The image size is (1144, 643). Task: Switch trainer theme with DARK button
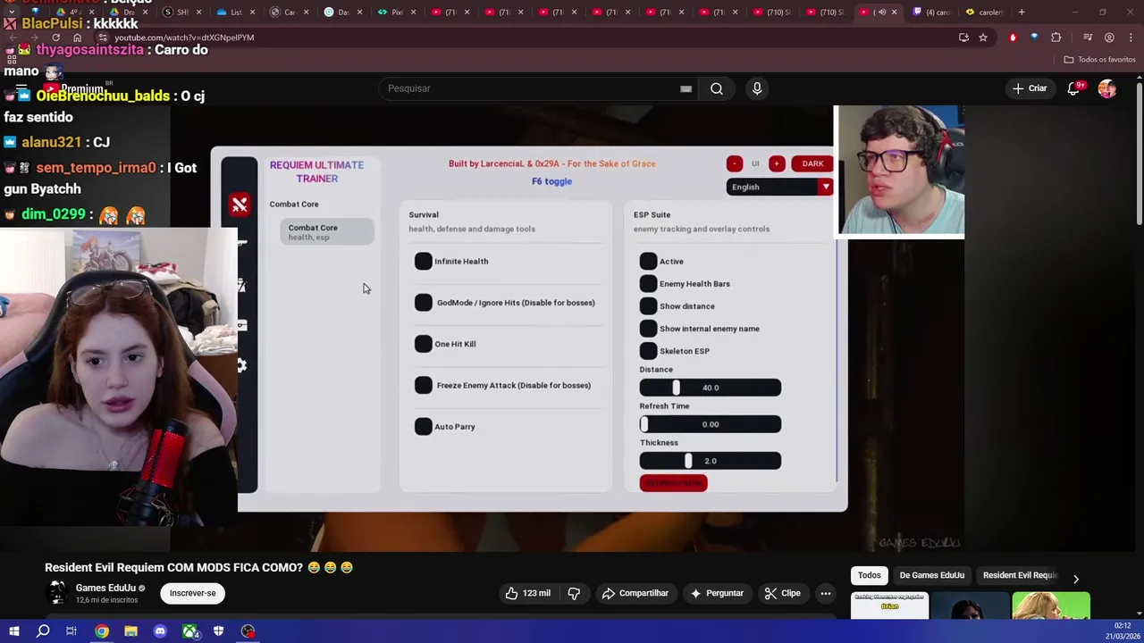(812, 163)
